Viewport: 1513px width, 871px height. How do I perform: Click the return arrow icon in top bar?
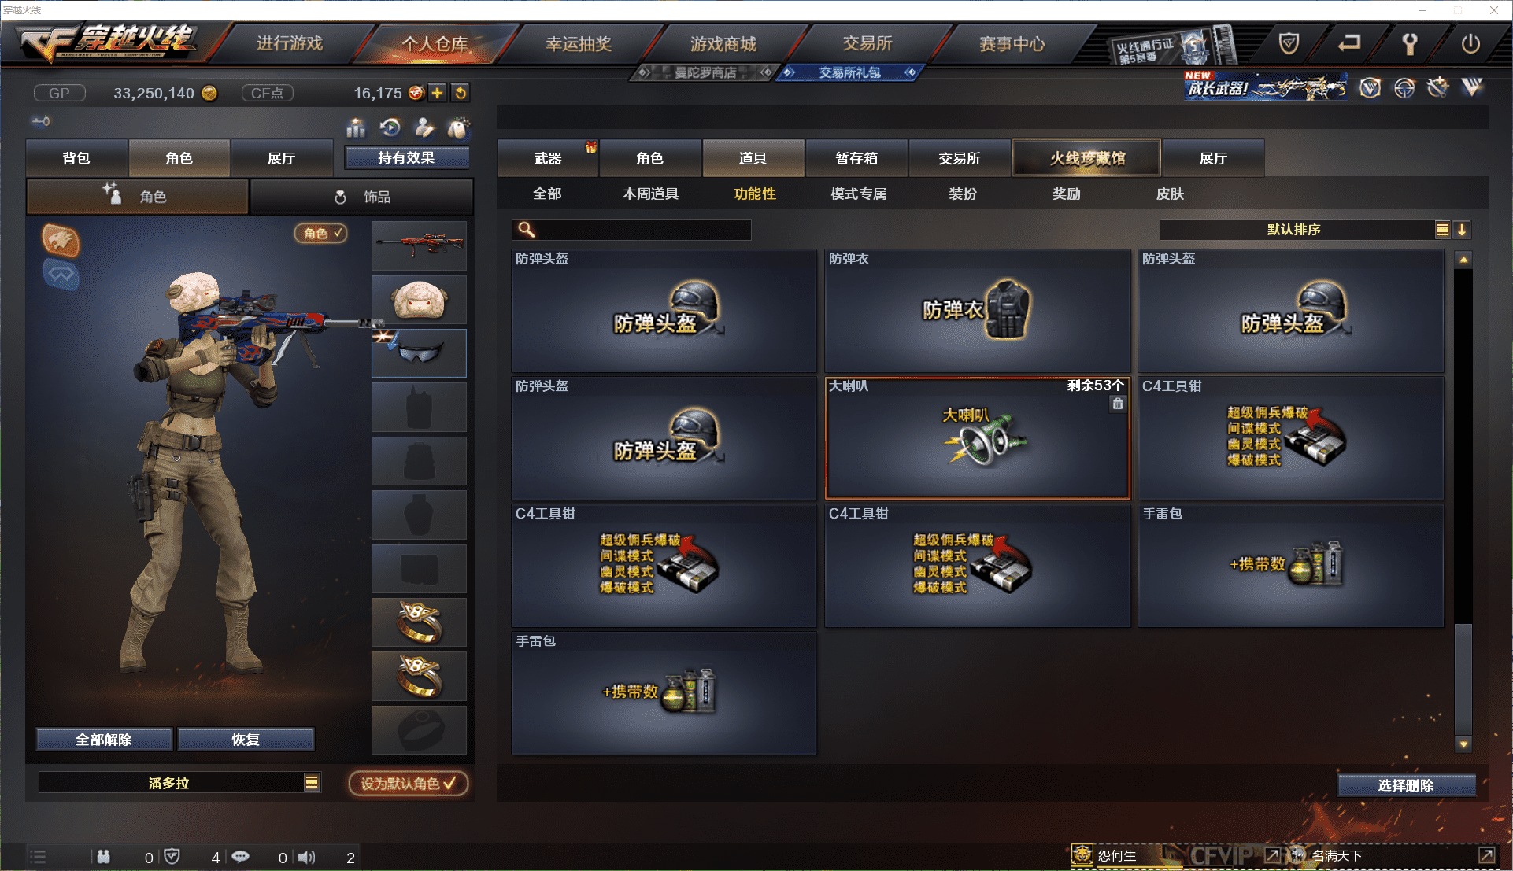point(1349,43)
